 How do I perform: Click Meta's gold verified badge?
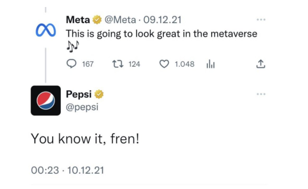coord(97,20)
